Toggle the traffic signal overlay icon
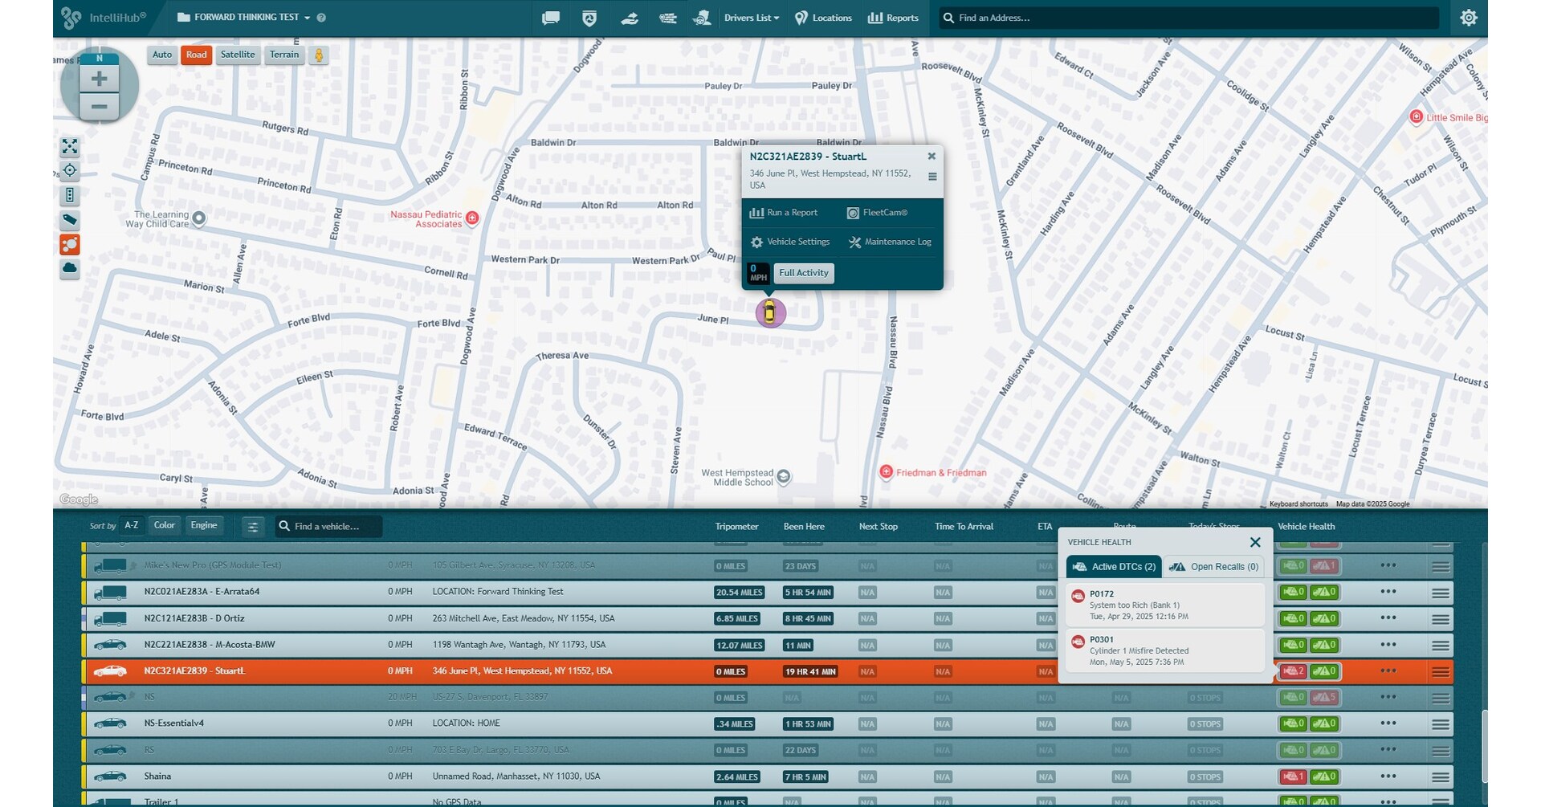Image resolution: width=1541 pixels, height=807 pixels. [x=69, y=195]
